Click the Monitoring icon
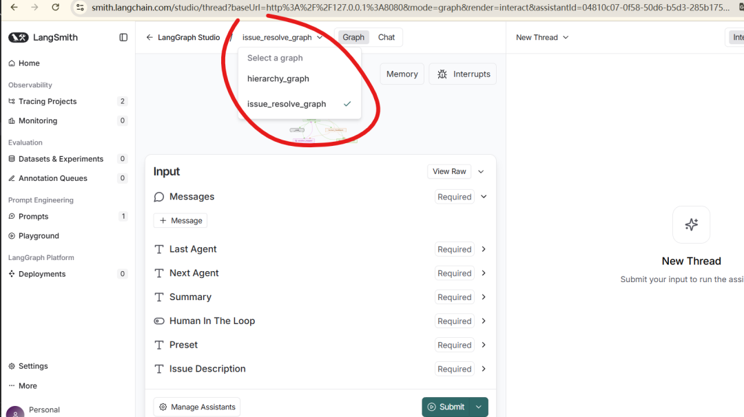The image size is (744, 417). (x=12, y=120)
